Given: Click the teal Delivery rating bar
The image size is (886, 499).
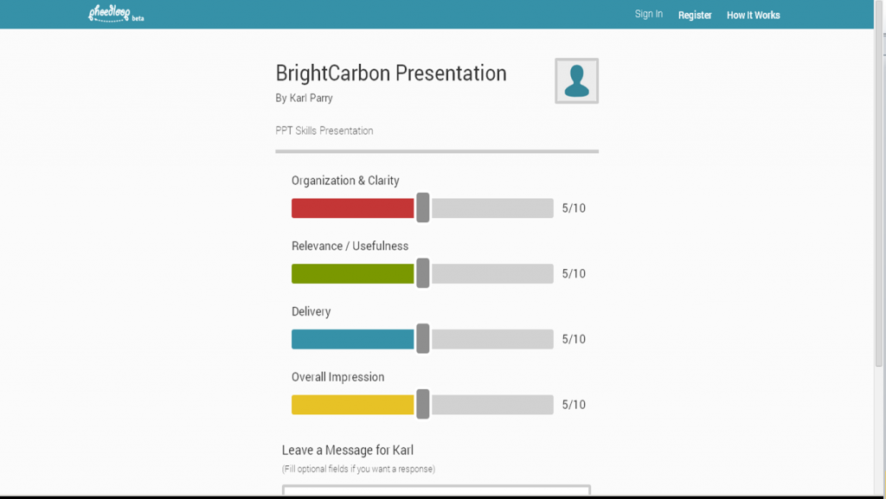Looking at the screenshot, I should click(x=353, y=338).
